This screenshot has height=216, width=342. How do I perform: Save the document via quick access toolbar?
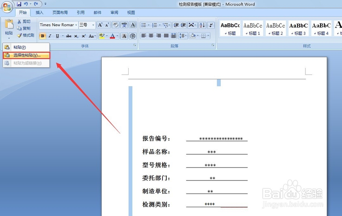[x=19, y=4]
